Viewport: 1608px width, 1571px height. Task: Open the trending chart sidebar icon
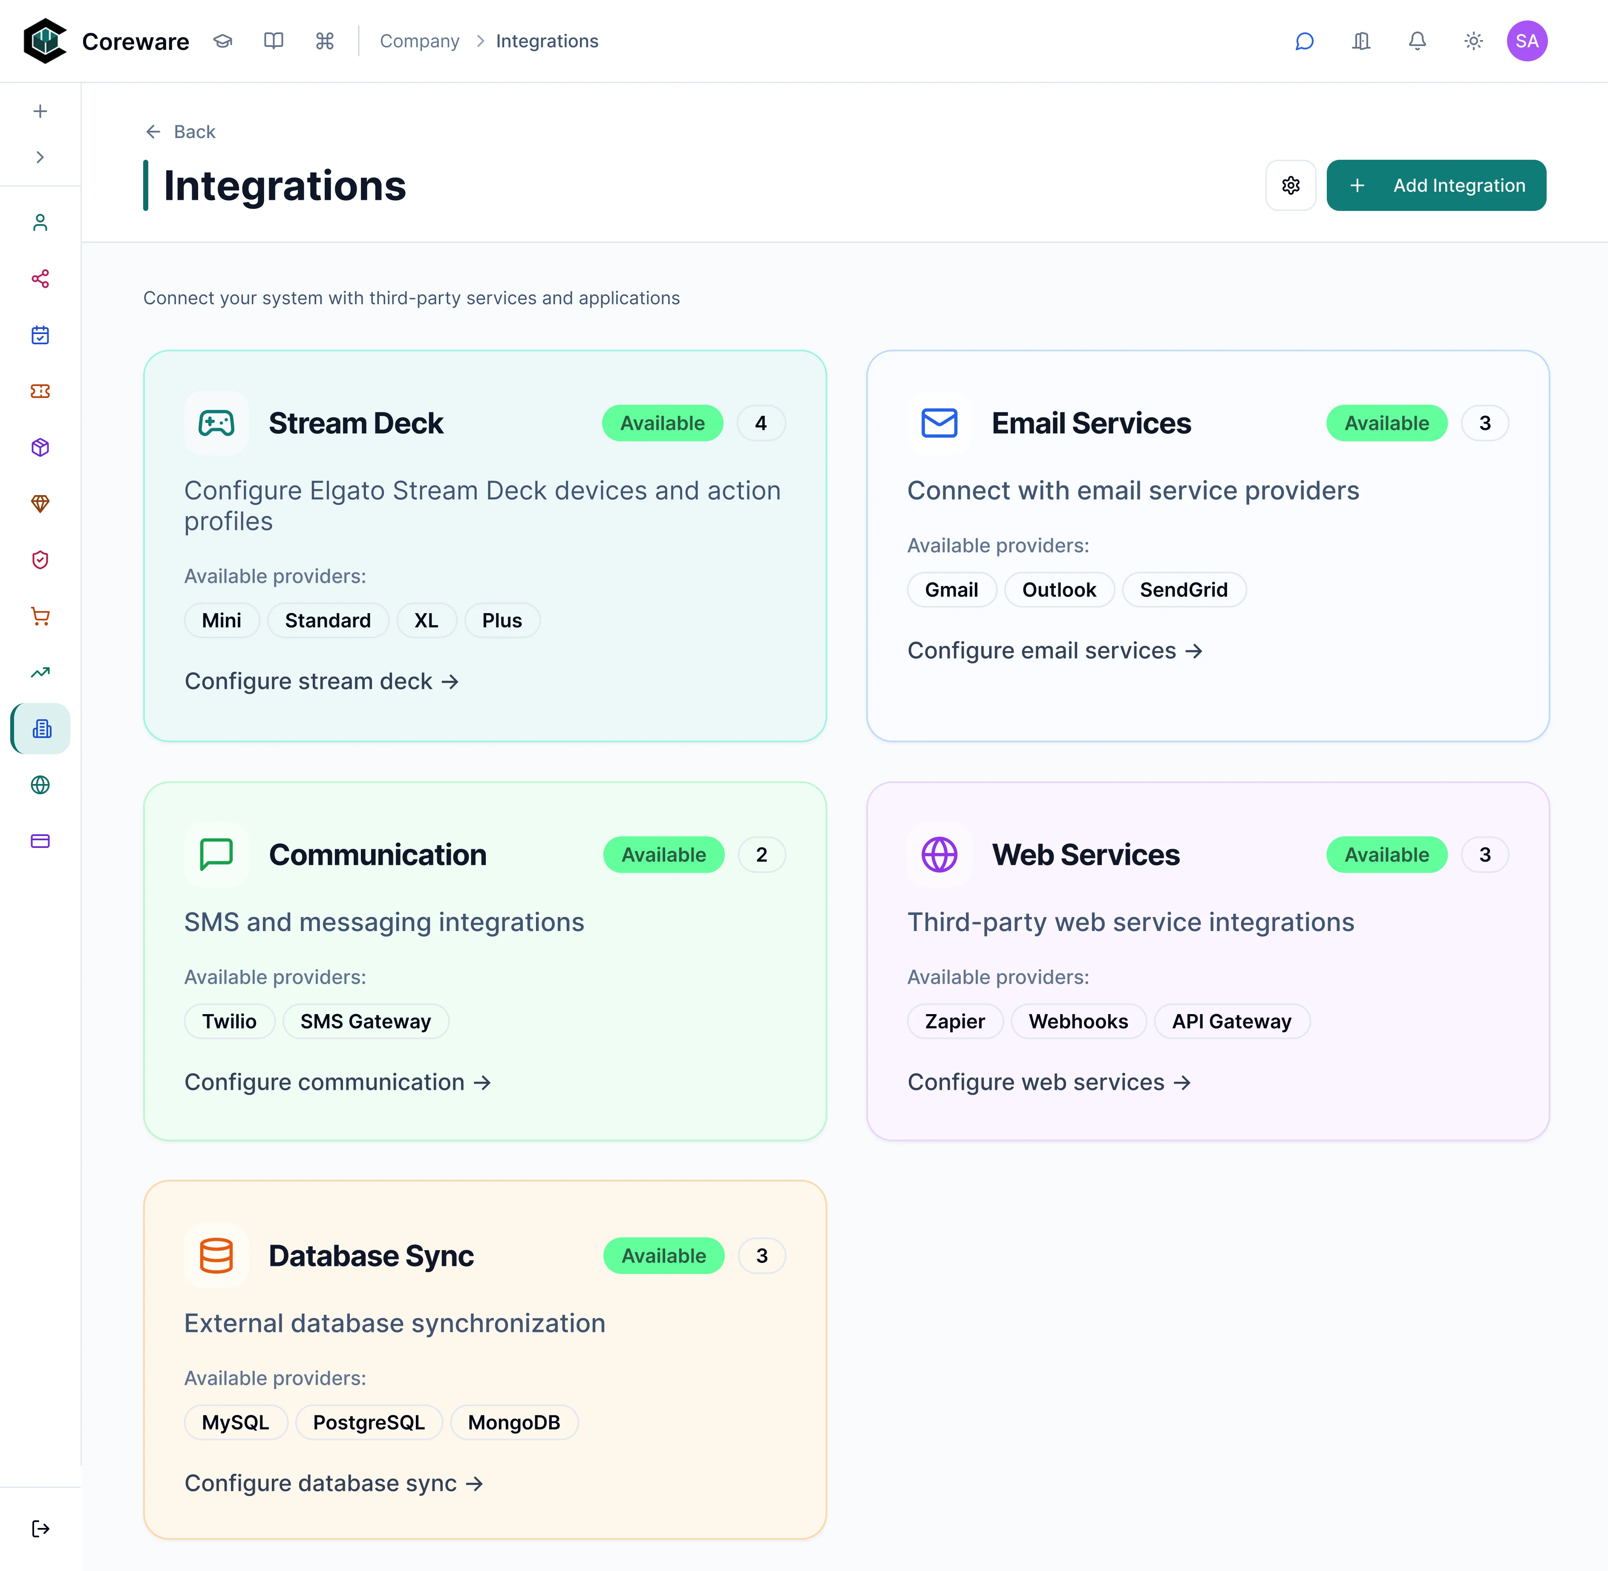click(x=40, y=672)
